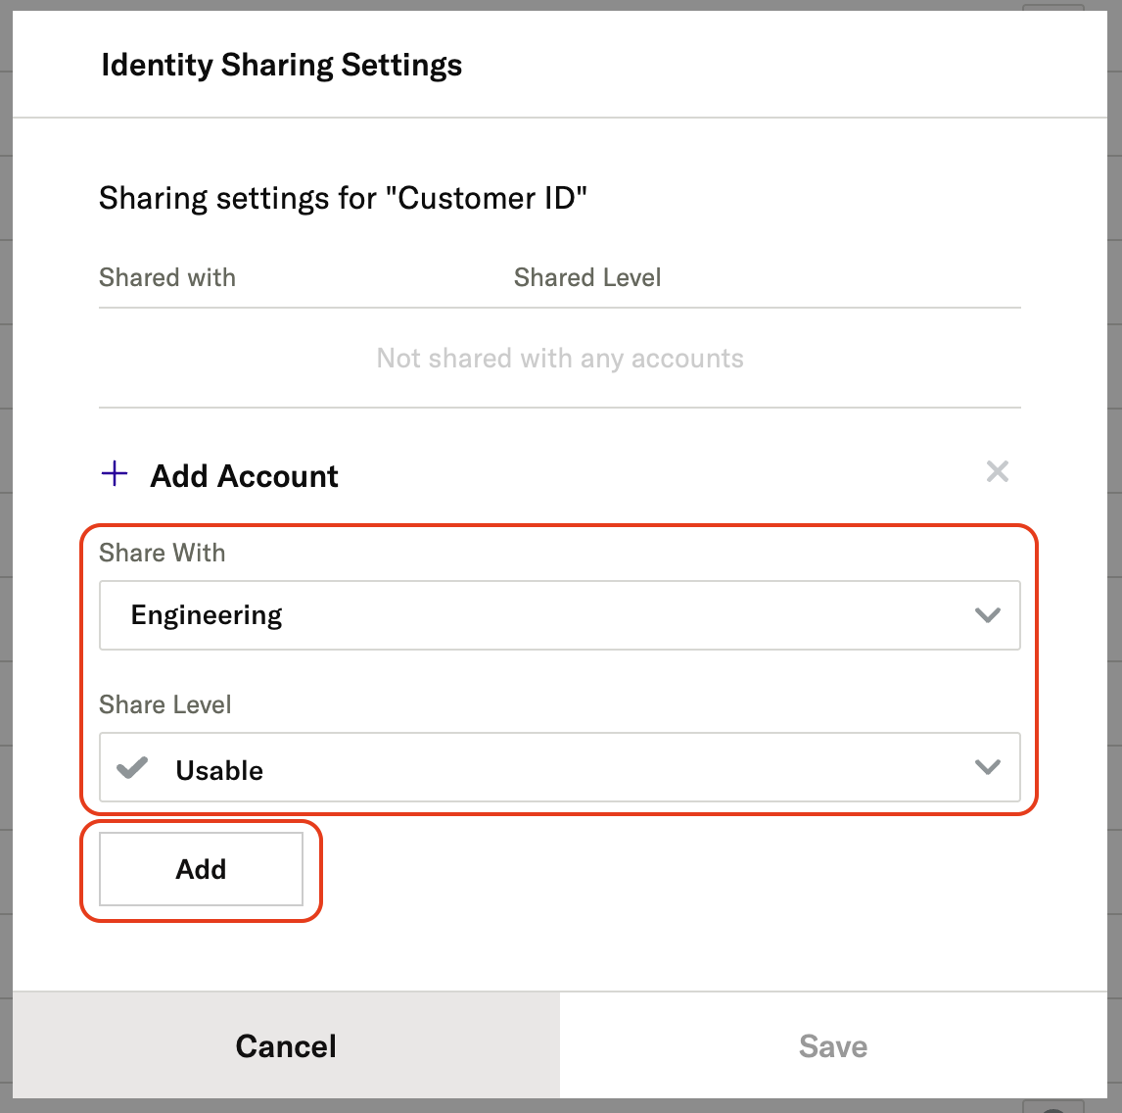Image resolution: width=1122 pixels, height=1113 pixels.
Task: Close the Add Account section with X
Action: pos(997,472)
